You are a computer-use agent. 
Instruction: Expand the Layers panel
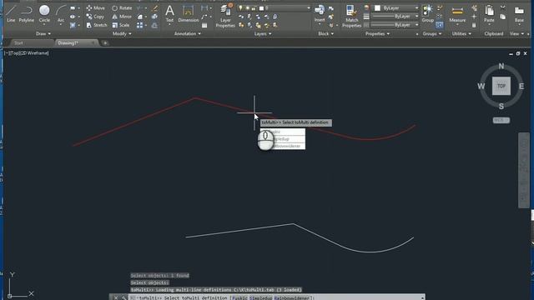pyautogui.click(x=263, y=33)
